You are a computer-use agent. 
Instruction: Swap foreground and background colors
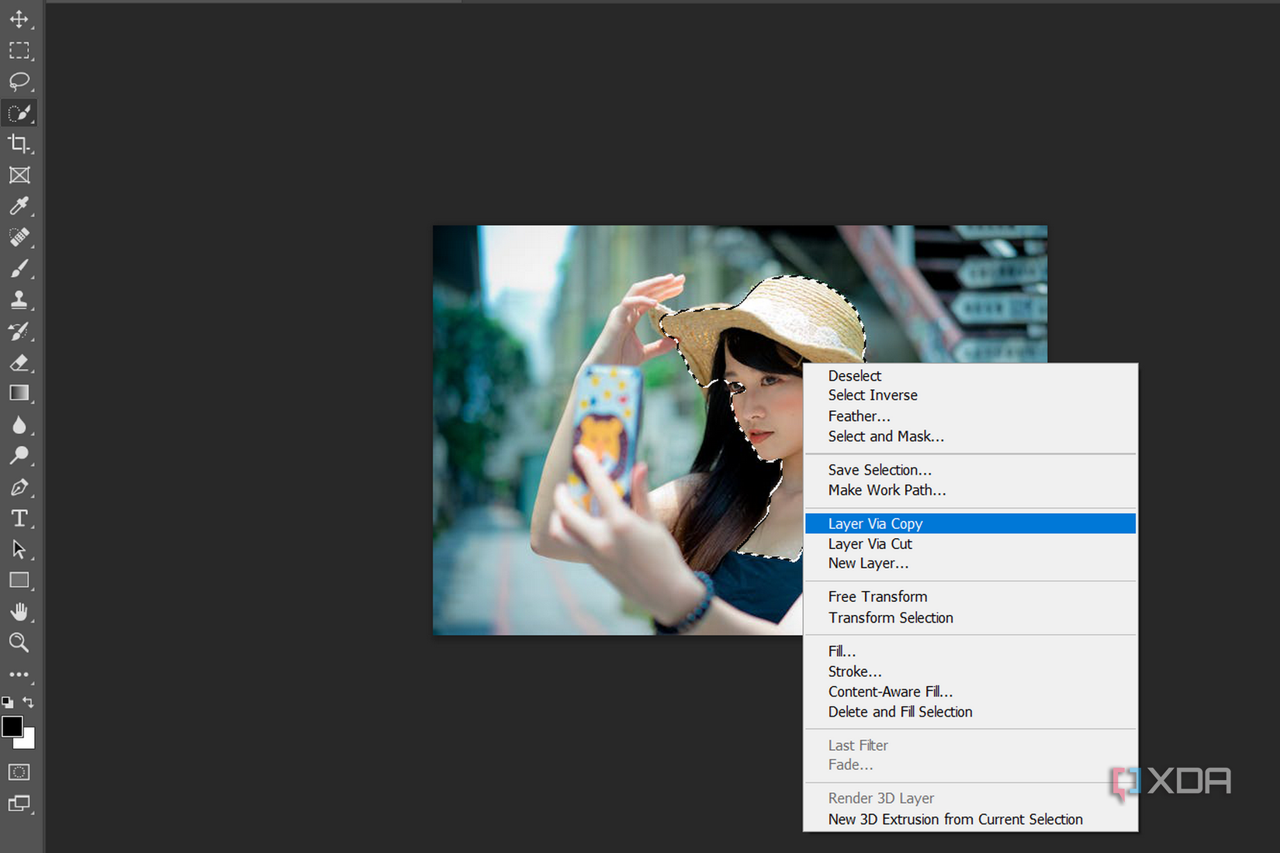click(29, 703)
